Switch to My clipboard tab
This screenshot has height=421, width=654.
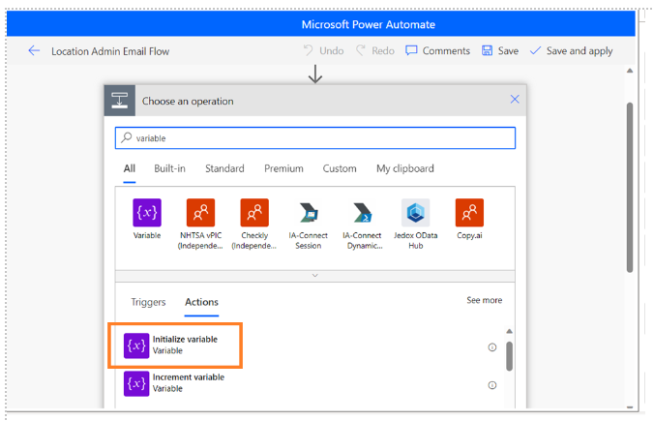pyautogui.click(x=405, y=168)
